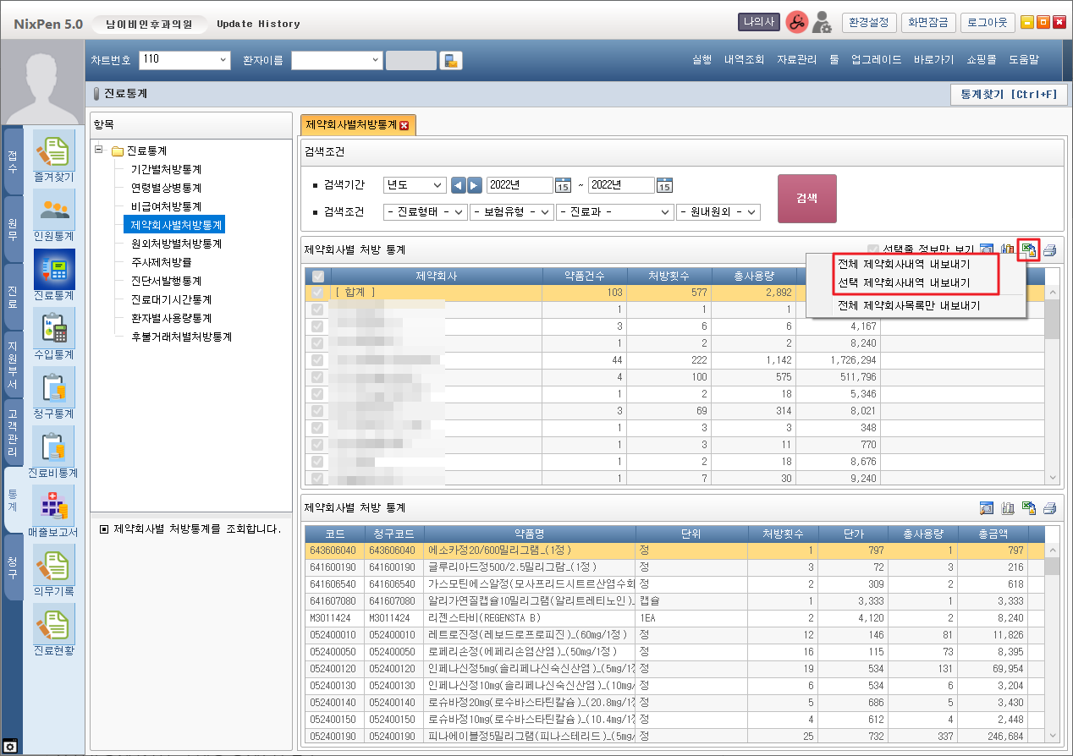Collapse the 진료통계 tree folder

click(100, 151)
